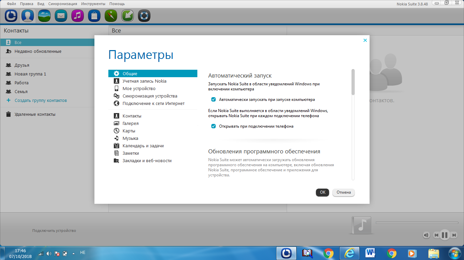
Task: Click the Отмена button
Action: [344, 192]
